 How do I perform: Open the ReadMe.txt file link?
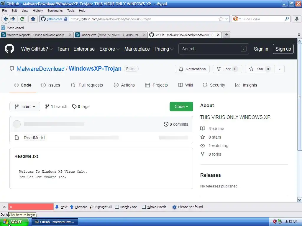[x=35, y=138]
